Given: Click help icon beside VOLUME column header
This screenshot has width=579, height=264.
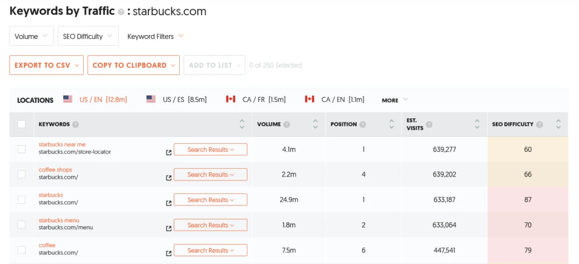Looking at the screenshot, I should 287,125.
